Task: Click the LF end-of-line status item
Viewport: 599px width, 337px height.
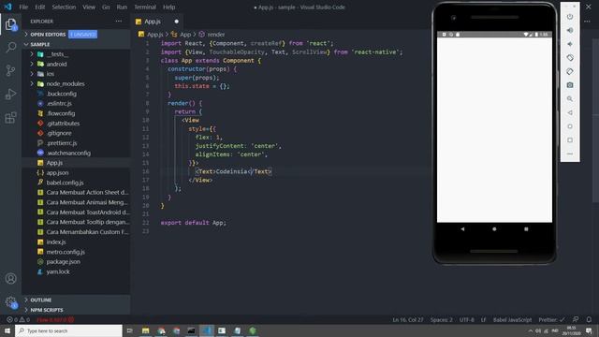Action: pos(483,319)
